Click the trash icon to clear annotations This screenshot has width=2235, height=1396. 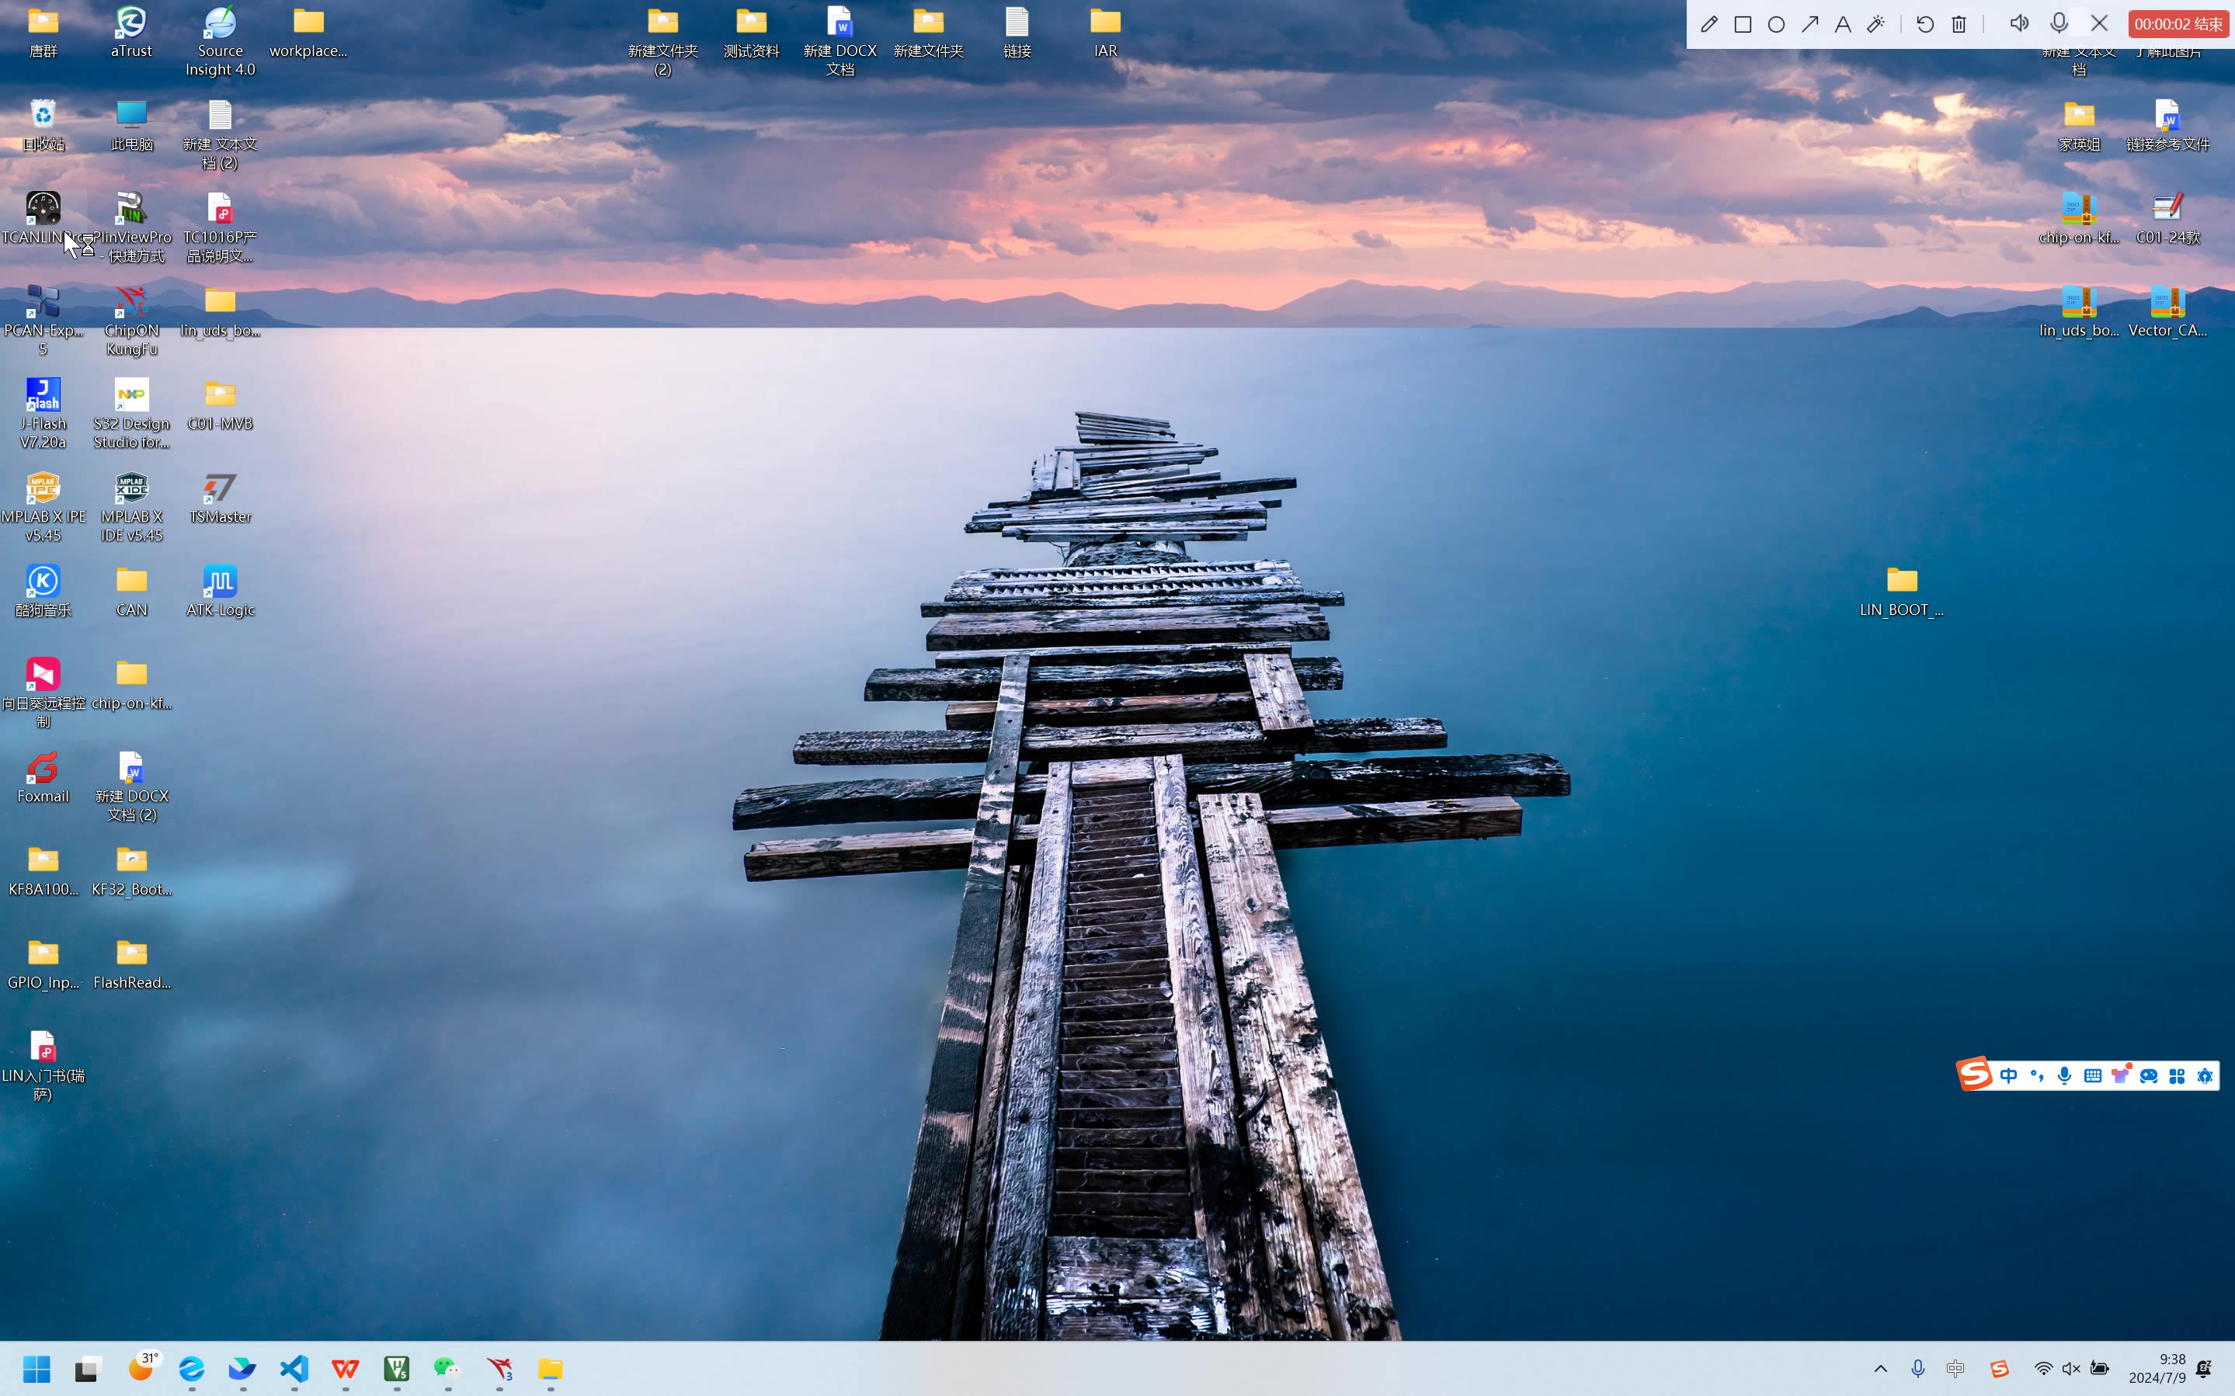(1959, 25)
